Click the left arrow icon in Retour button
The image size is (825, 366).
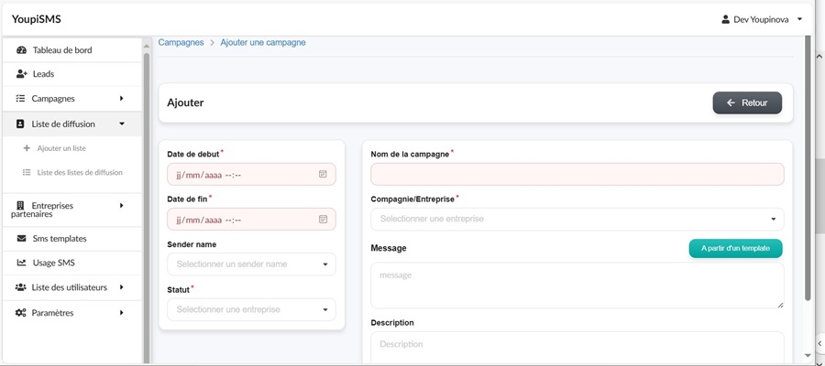tap(731, 102)
